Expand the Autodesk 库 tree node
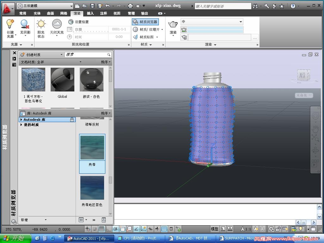324x243 pixels. (x=21, y=120)
